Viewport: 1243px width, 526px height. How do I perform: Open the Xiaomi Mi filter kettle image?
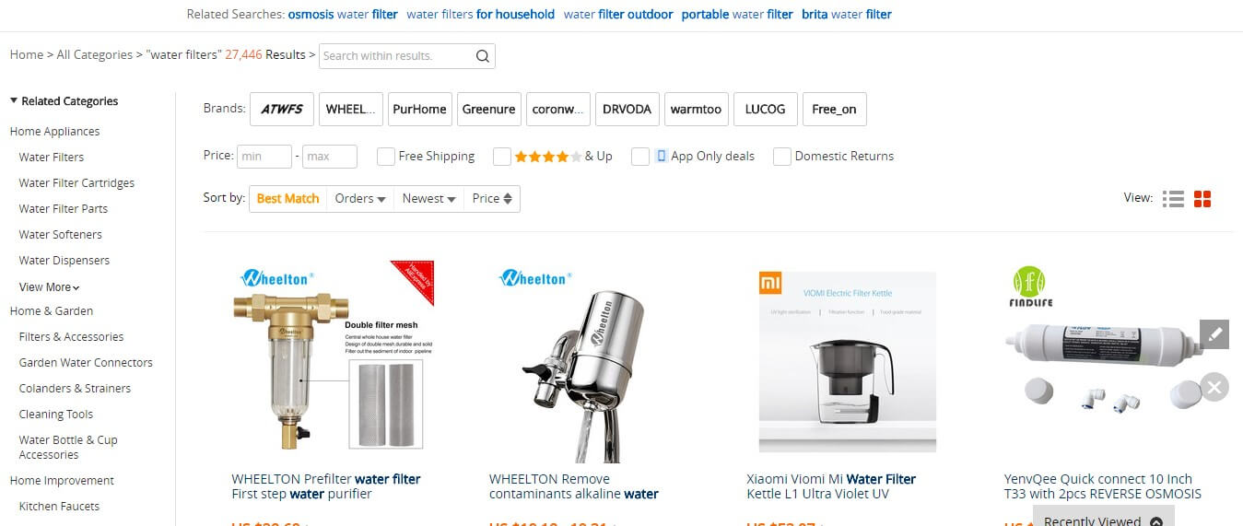point(847,362)
